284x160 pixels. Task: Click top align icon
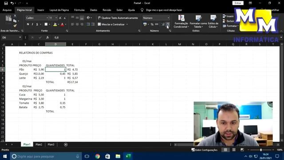[x=73, y=18]
